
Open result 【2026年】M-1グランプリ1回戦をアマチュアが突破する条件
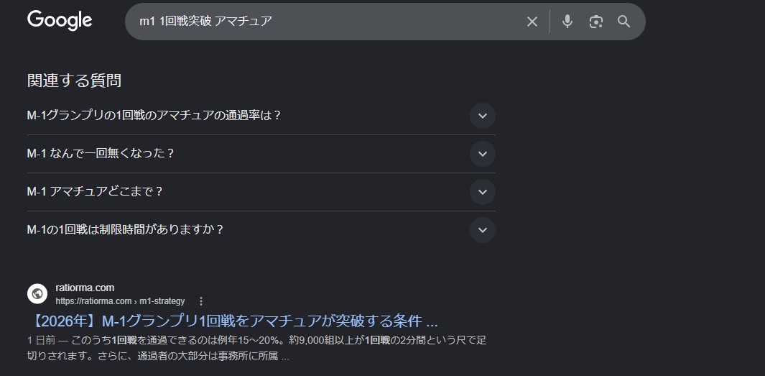click(232, 321)
